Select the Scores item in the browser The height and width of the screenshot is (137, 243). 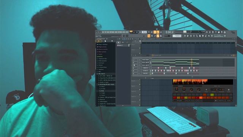[100, 54]
